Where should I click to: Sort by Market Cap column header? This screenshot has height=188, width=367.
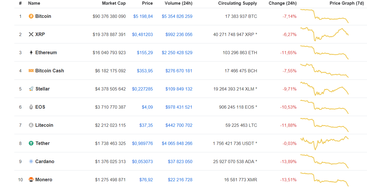pos(114,3)
